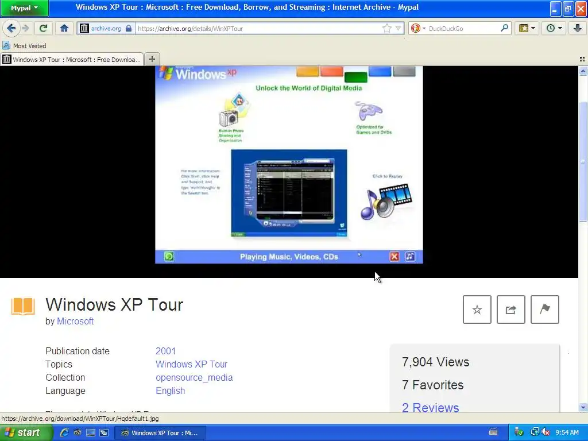Click the 9:54 AM clock
The image size is (588, 441).
click(x=567, y=432)
